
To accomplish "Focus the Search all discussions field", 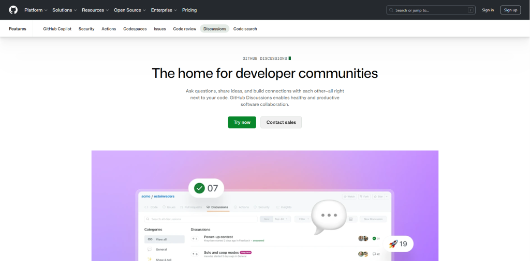I will (201, 219).
